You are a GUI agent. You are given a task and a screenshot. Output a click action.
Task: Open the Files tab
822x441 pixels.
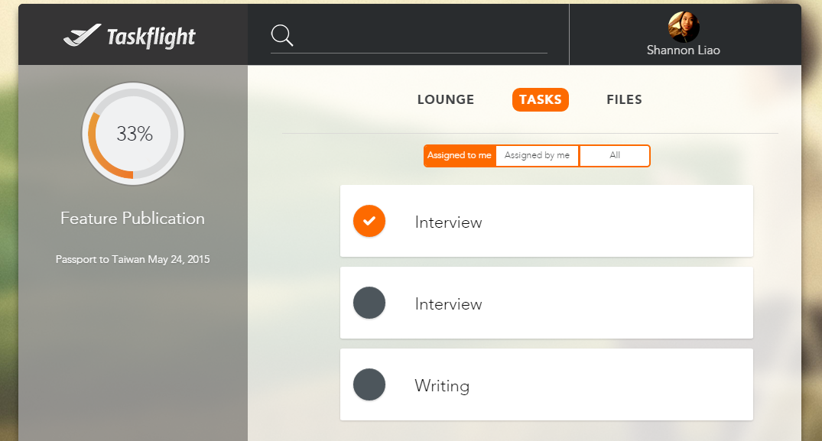pyautogui.click(x=624, y=100)
